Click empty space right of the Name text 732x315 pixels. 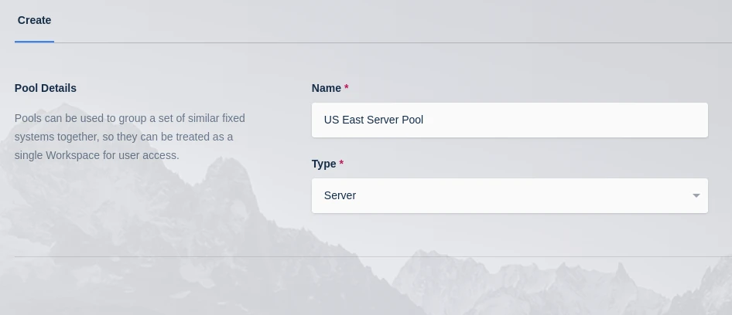tap(565, 120)
